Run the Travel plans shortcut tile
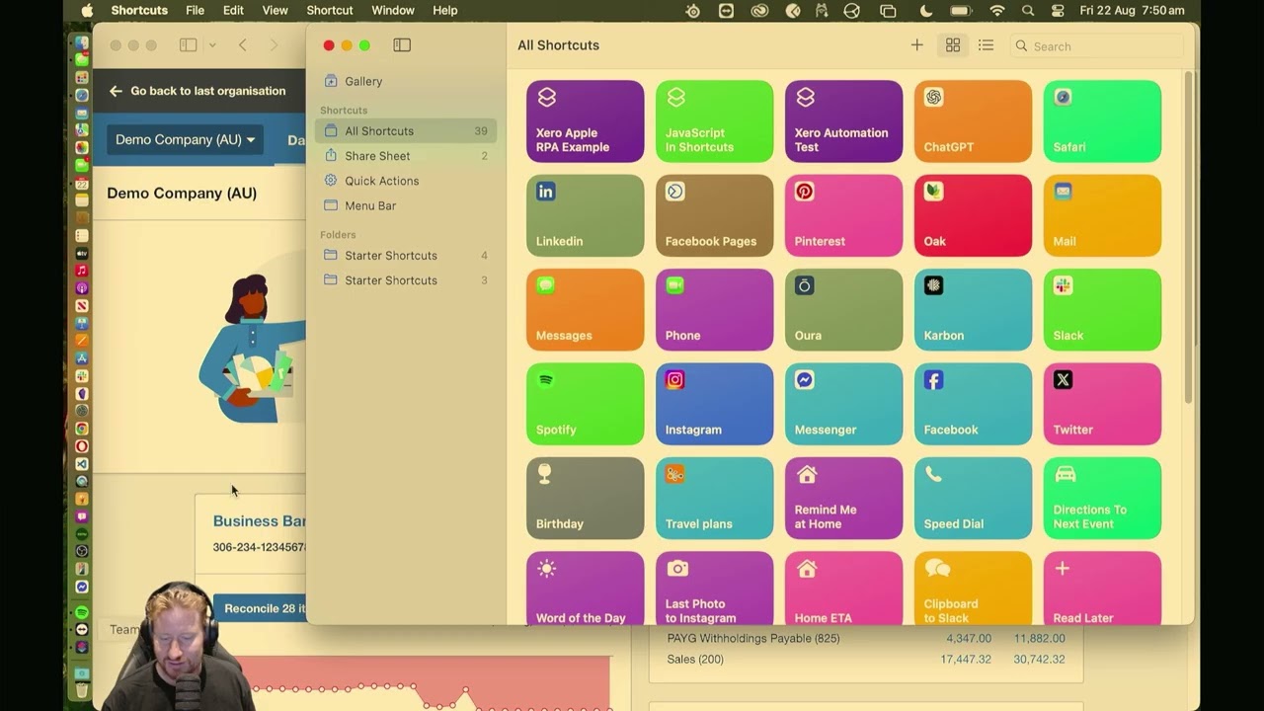This screenshot has height=711, width=1264. click(x=714, y=499)
